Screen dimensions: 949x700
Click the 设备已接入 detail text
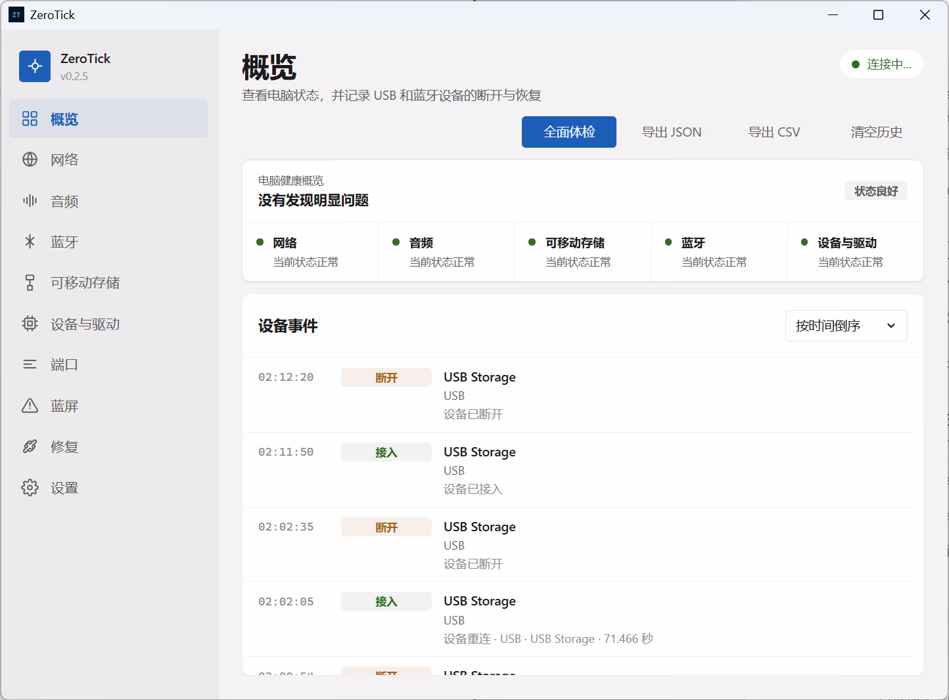click(x=473, y=489)
